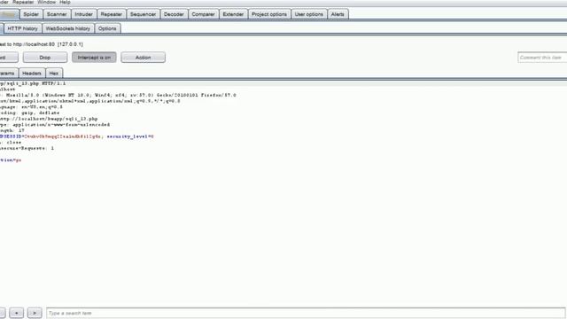The height and width of the screenshot is (319, 567).
Task: Click the User-Agent Mozilla header line
Action: click(x=118, y=95)
